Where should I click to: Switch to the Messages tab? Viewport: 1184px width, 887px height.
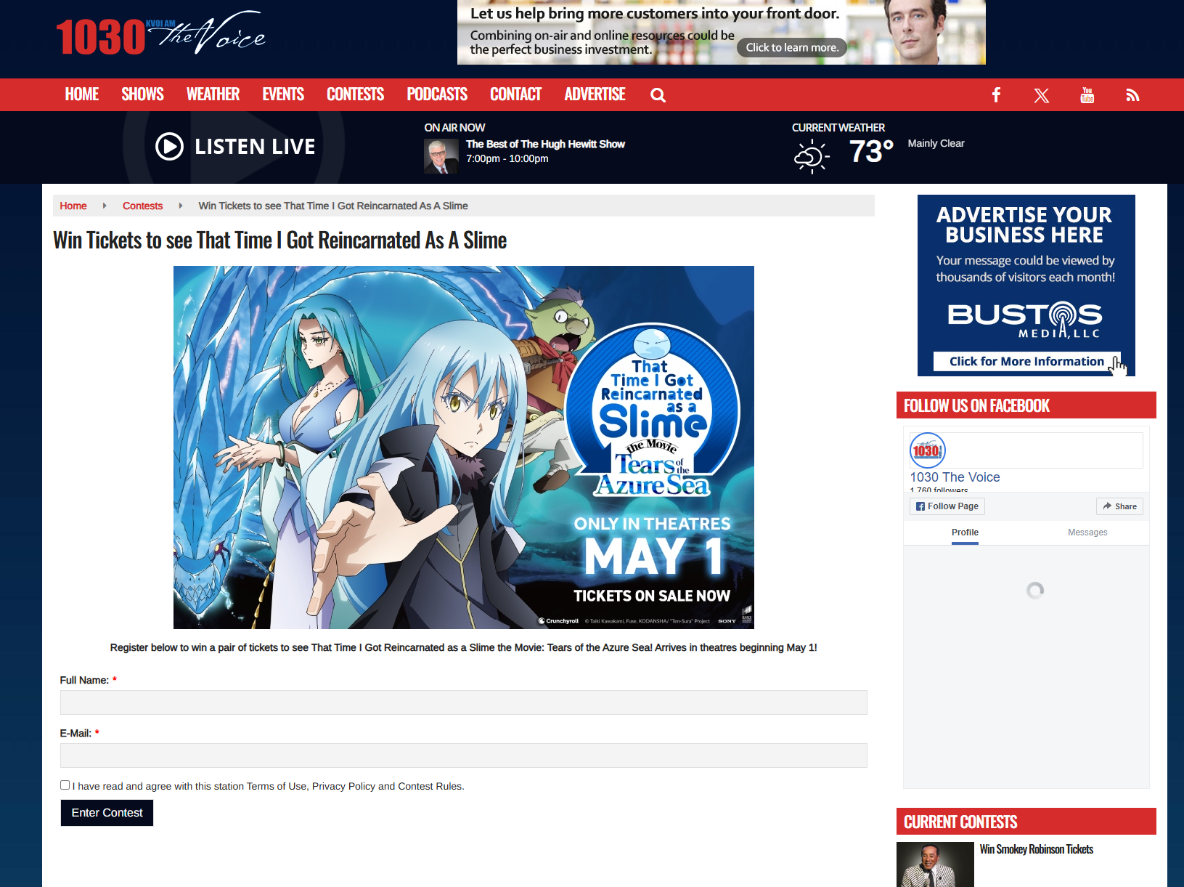point(1087,532)
